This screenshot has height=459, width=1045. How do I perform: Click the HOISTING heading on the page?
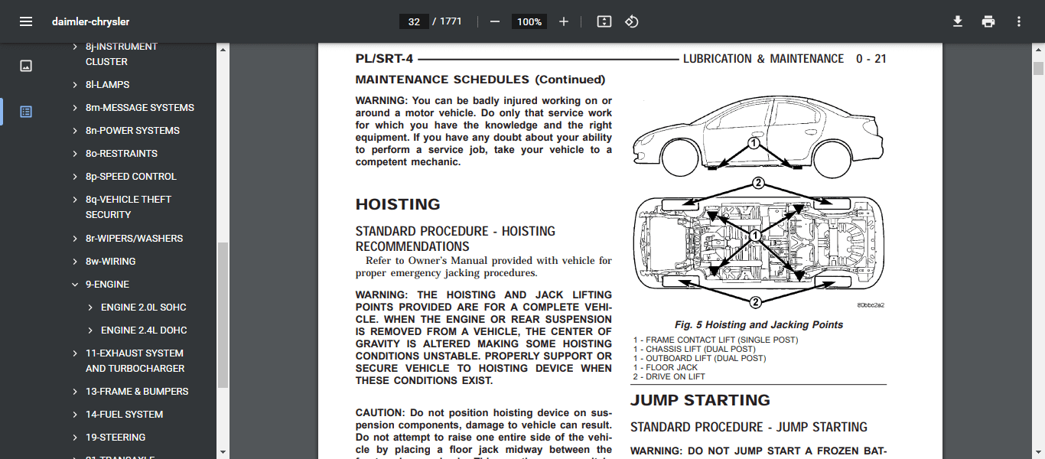tap(398, 204)
